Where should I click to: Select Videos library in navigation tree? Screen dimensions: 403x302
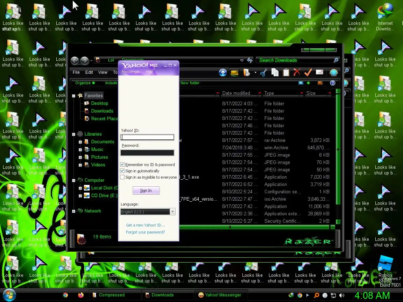98,165
